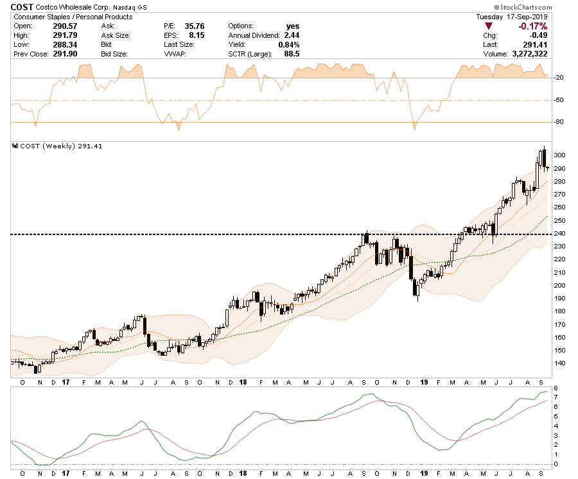Click the Annual Dividend value 2.44
The width and height of the screenshot is (578, 479).
coord(292,35)
